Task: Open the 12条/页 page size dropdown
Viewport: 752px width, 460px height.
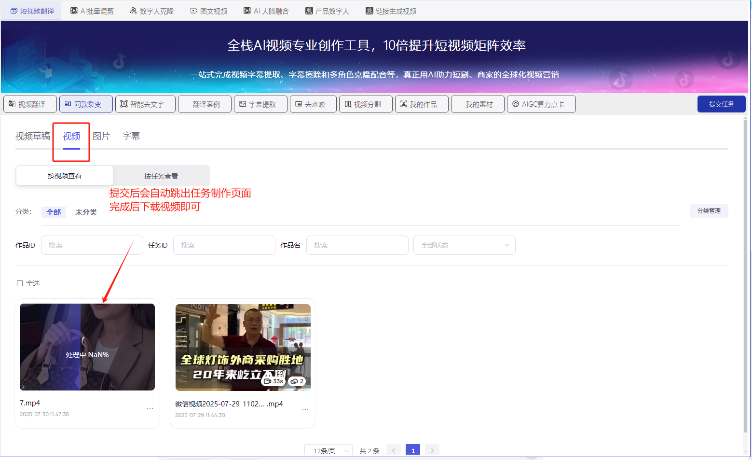Action: pyautogui.click(x=328, y=450)
